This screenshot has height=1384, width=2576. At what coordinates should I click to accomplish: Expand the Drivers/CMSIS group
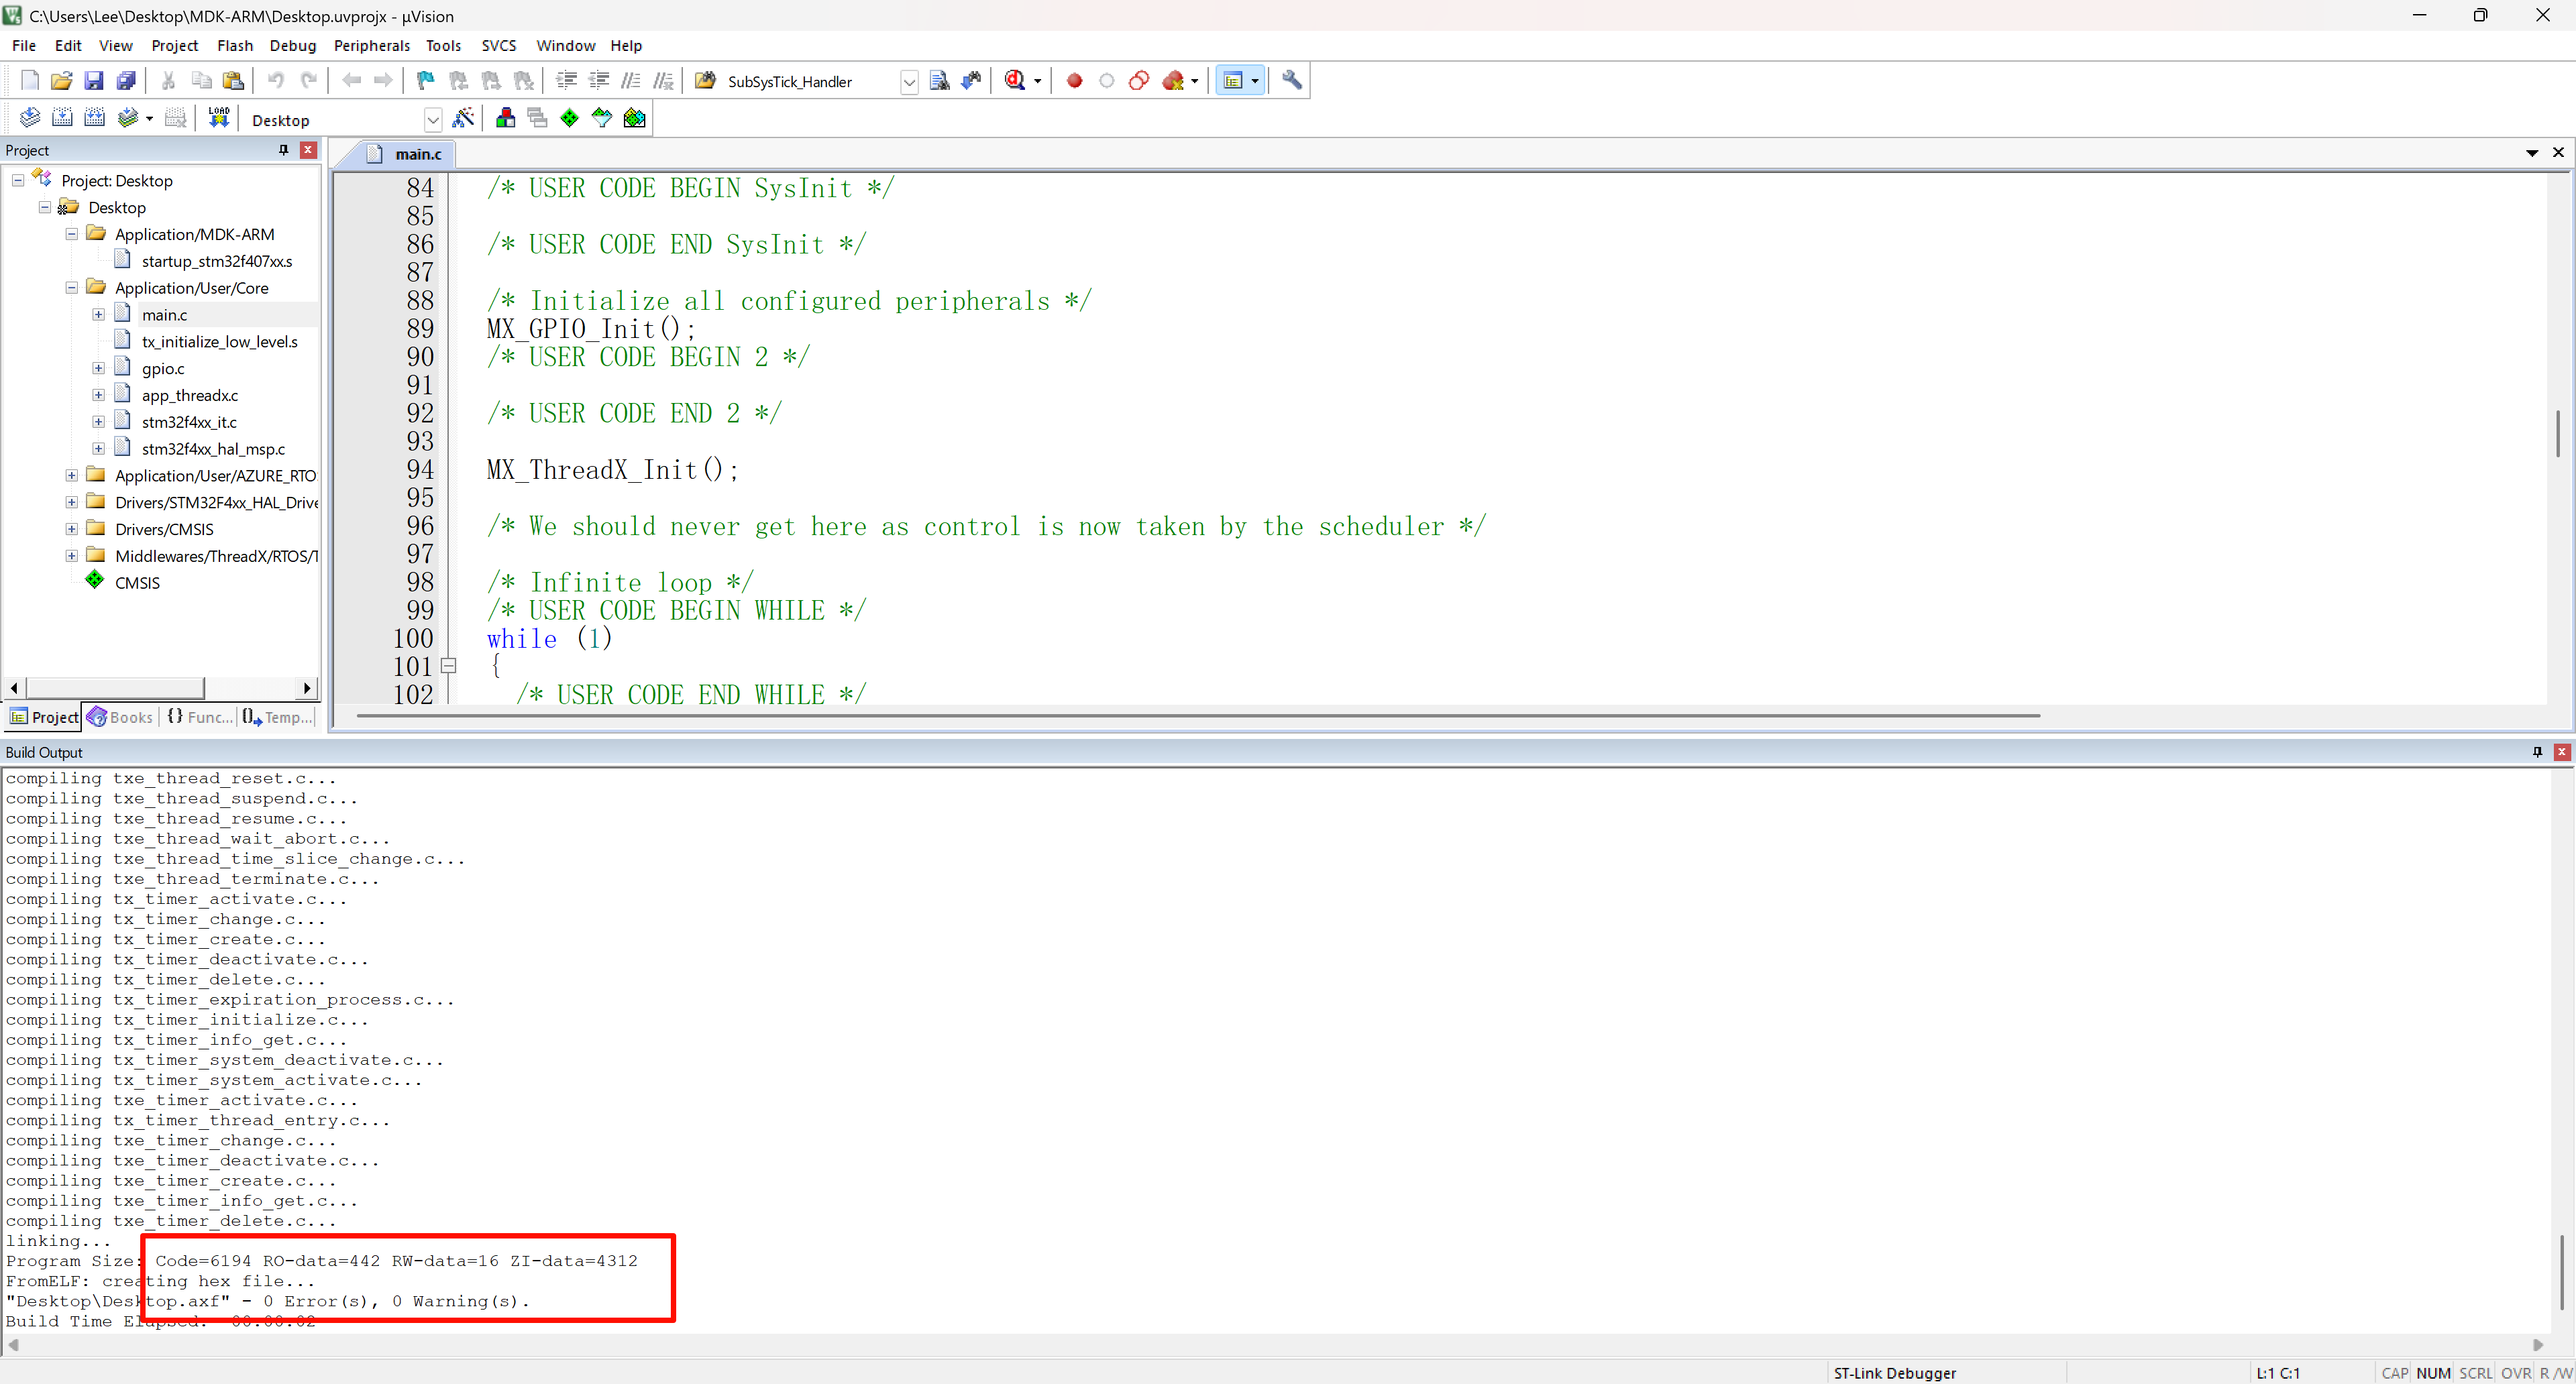(x=71, y=528)
